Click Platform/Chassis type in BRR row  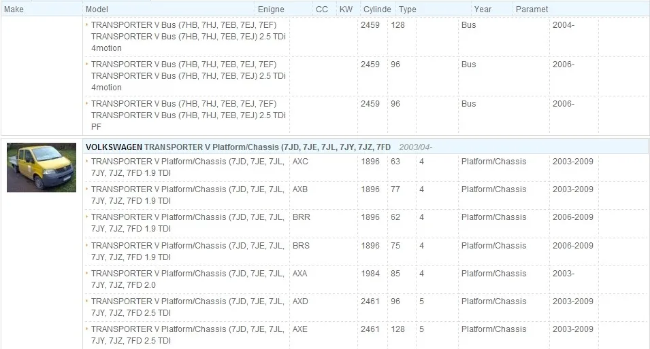click(493, 217)
